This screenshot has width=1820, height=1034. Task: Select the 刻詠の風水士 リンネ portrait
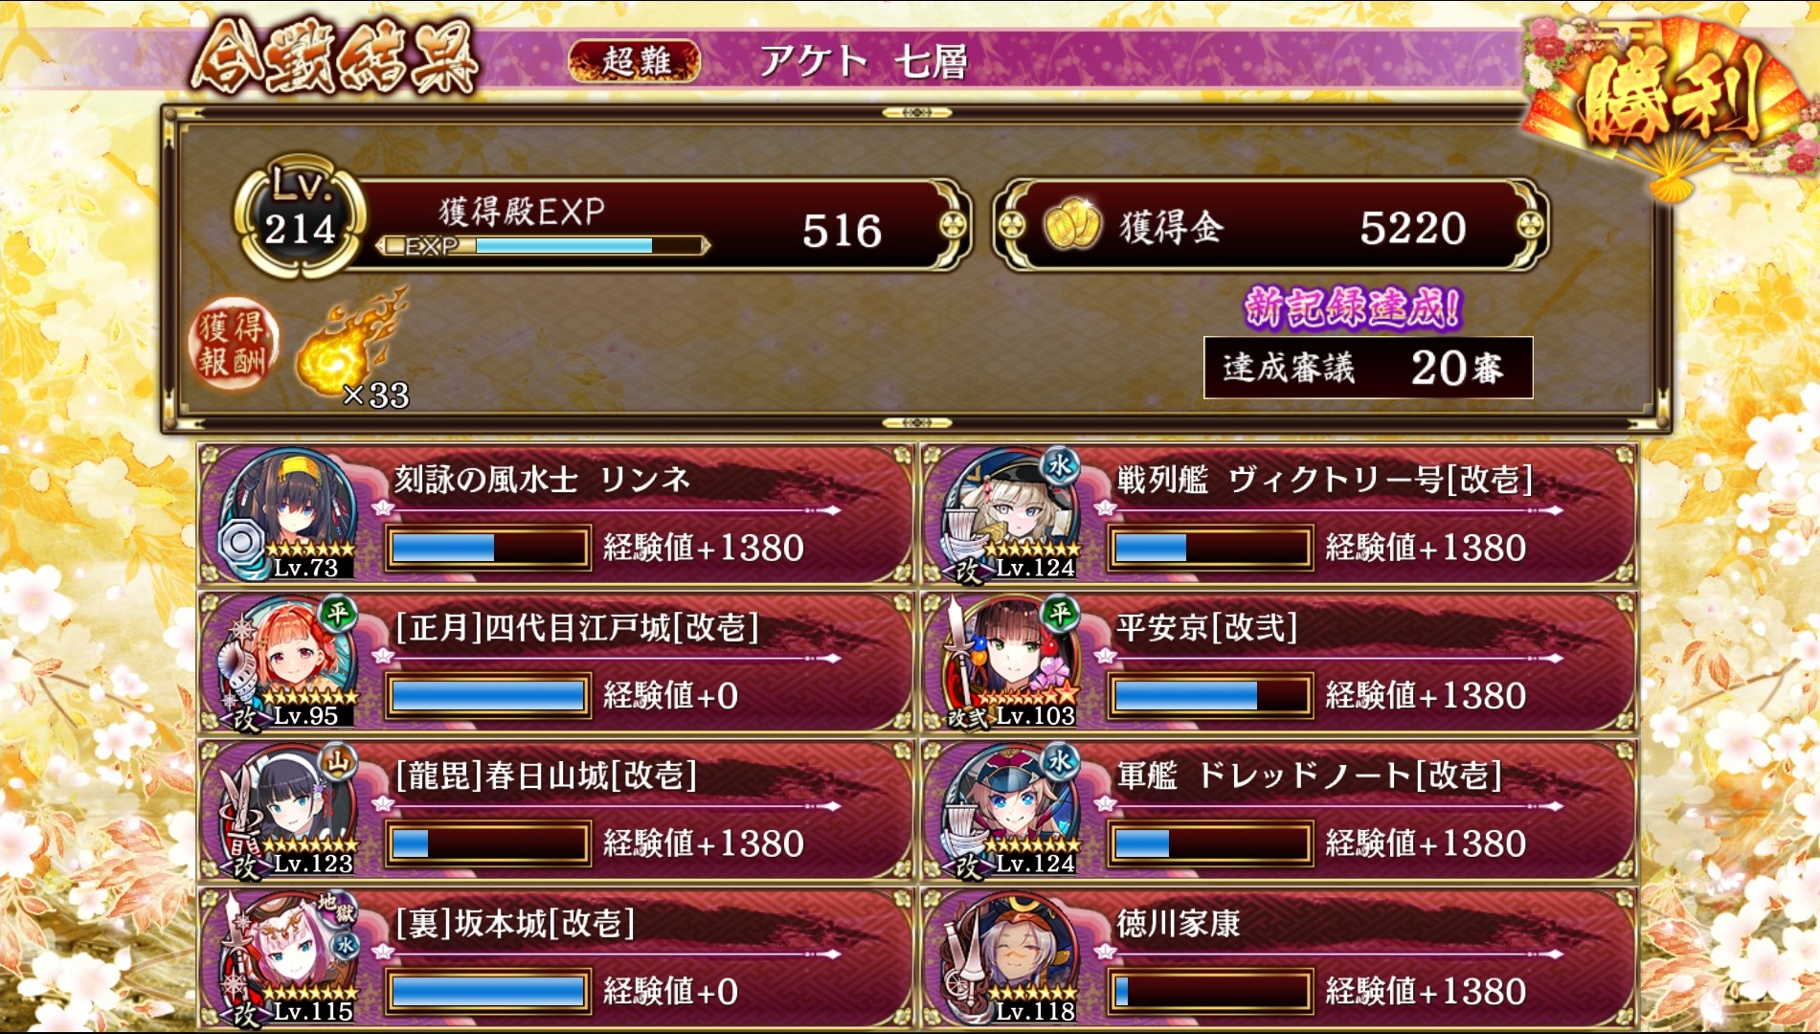pyautogui.click(x=287, y=514)
